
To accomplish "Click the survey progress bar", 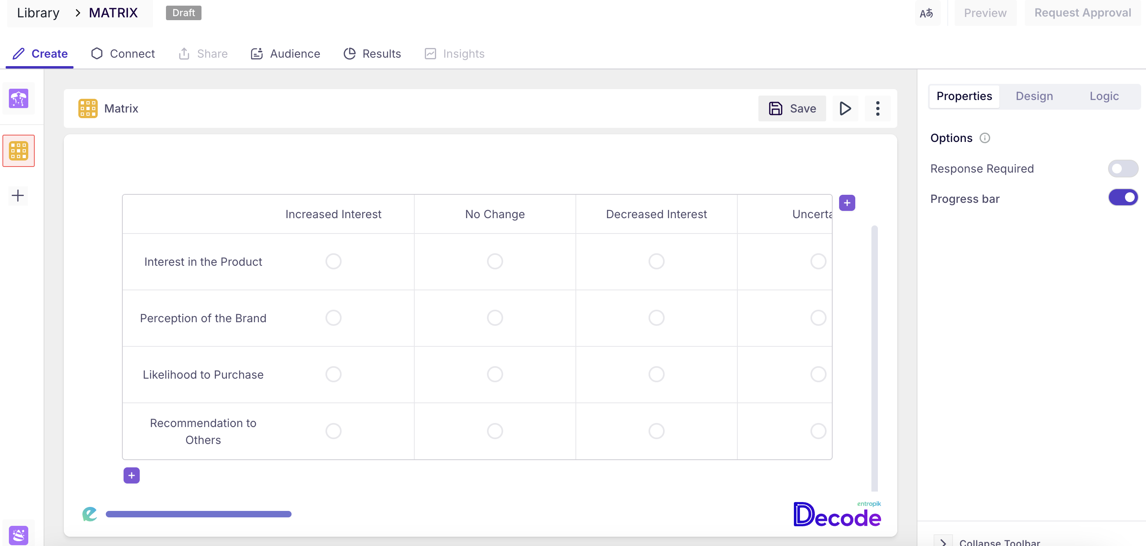I will 198,514.
